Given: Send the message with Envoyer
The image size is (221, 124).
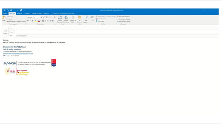Looking at the screenshot, I should [x=5, y=31].
